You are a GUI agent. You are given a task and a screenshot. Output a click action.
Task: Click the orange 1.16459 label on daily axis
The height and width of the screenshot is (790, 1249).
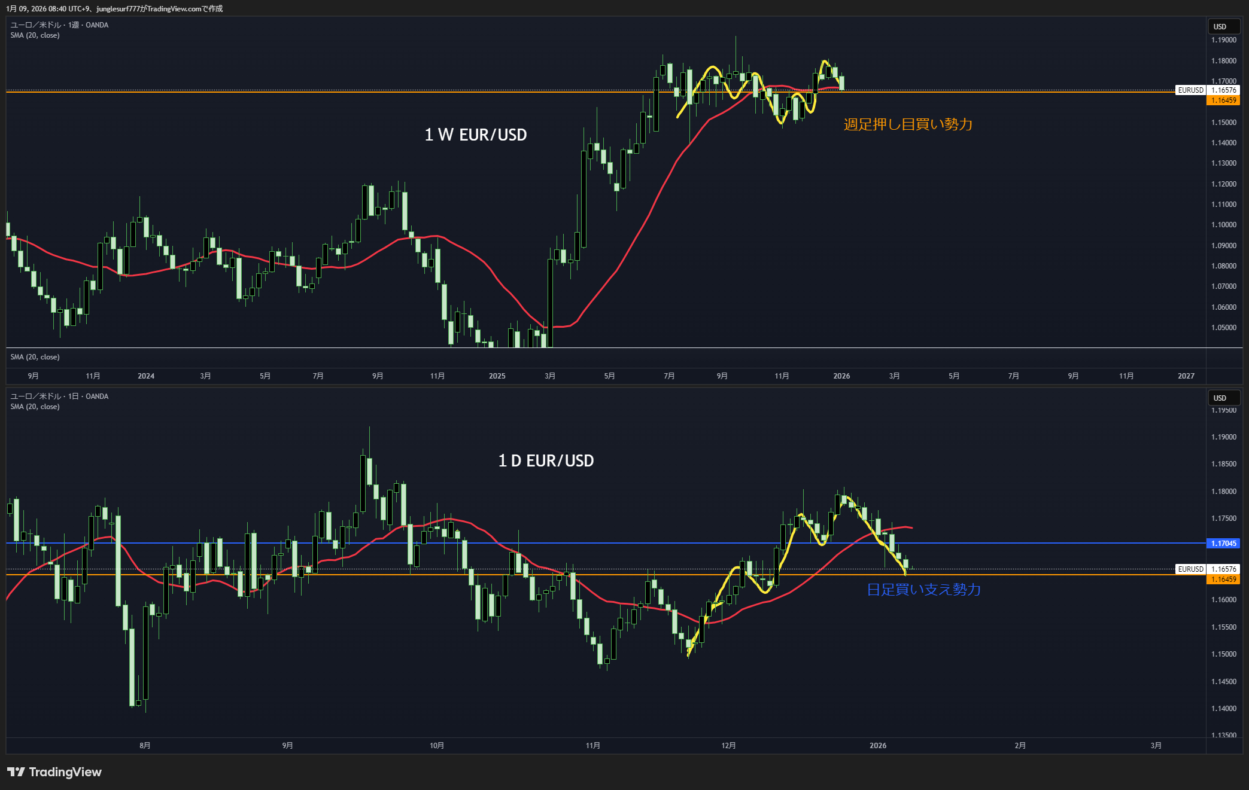(x=1223, y=579)
